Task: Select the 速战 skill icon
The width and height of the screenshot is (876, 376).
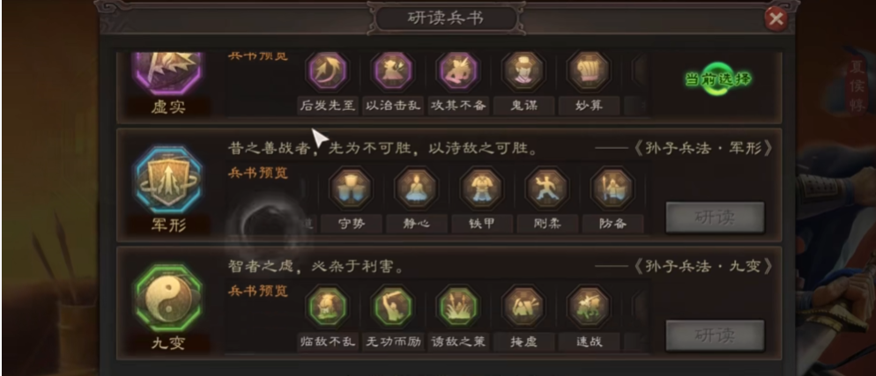Action: pos(589,306)
